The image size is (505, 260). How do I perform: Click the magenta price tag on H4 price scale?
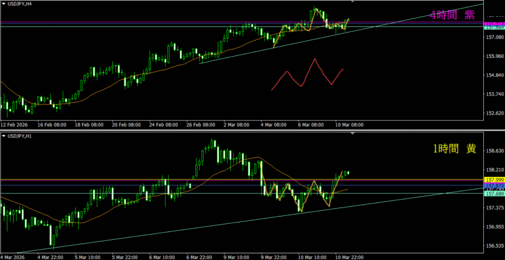494,24
